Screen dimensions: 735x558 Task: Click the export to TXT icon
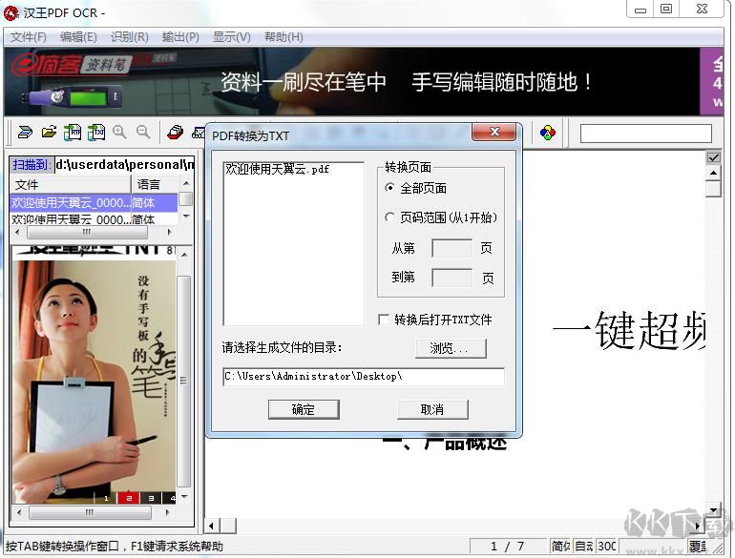point(96,133)
